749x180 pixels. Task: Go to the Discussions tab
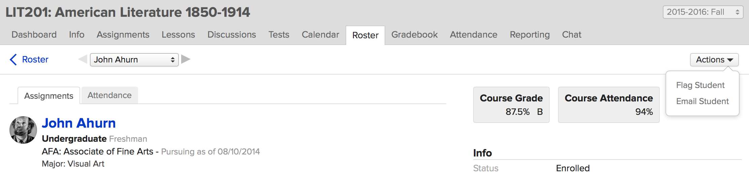[232, 35]
